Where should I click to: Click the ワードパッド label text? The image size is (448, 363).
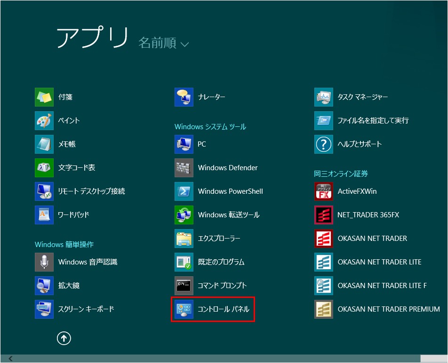(73, 214)
